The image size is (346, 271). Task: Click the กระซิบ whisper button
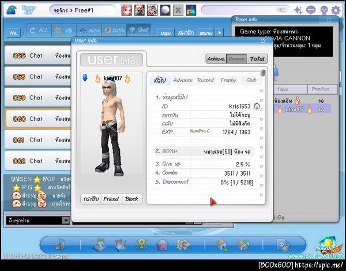pyautogui.click(x=91, y=199)
